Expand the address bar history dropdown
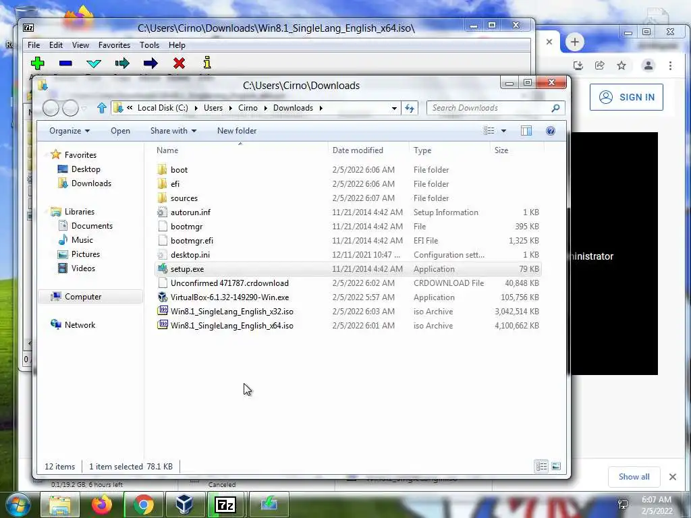 point(394,108)
